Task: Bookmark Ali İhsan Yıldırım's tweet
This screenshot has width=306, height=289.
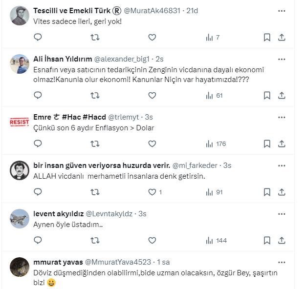Action: (267, 95)
